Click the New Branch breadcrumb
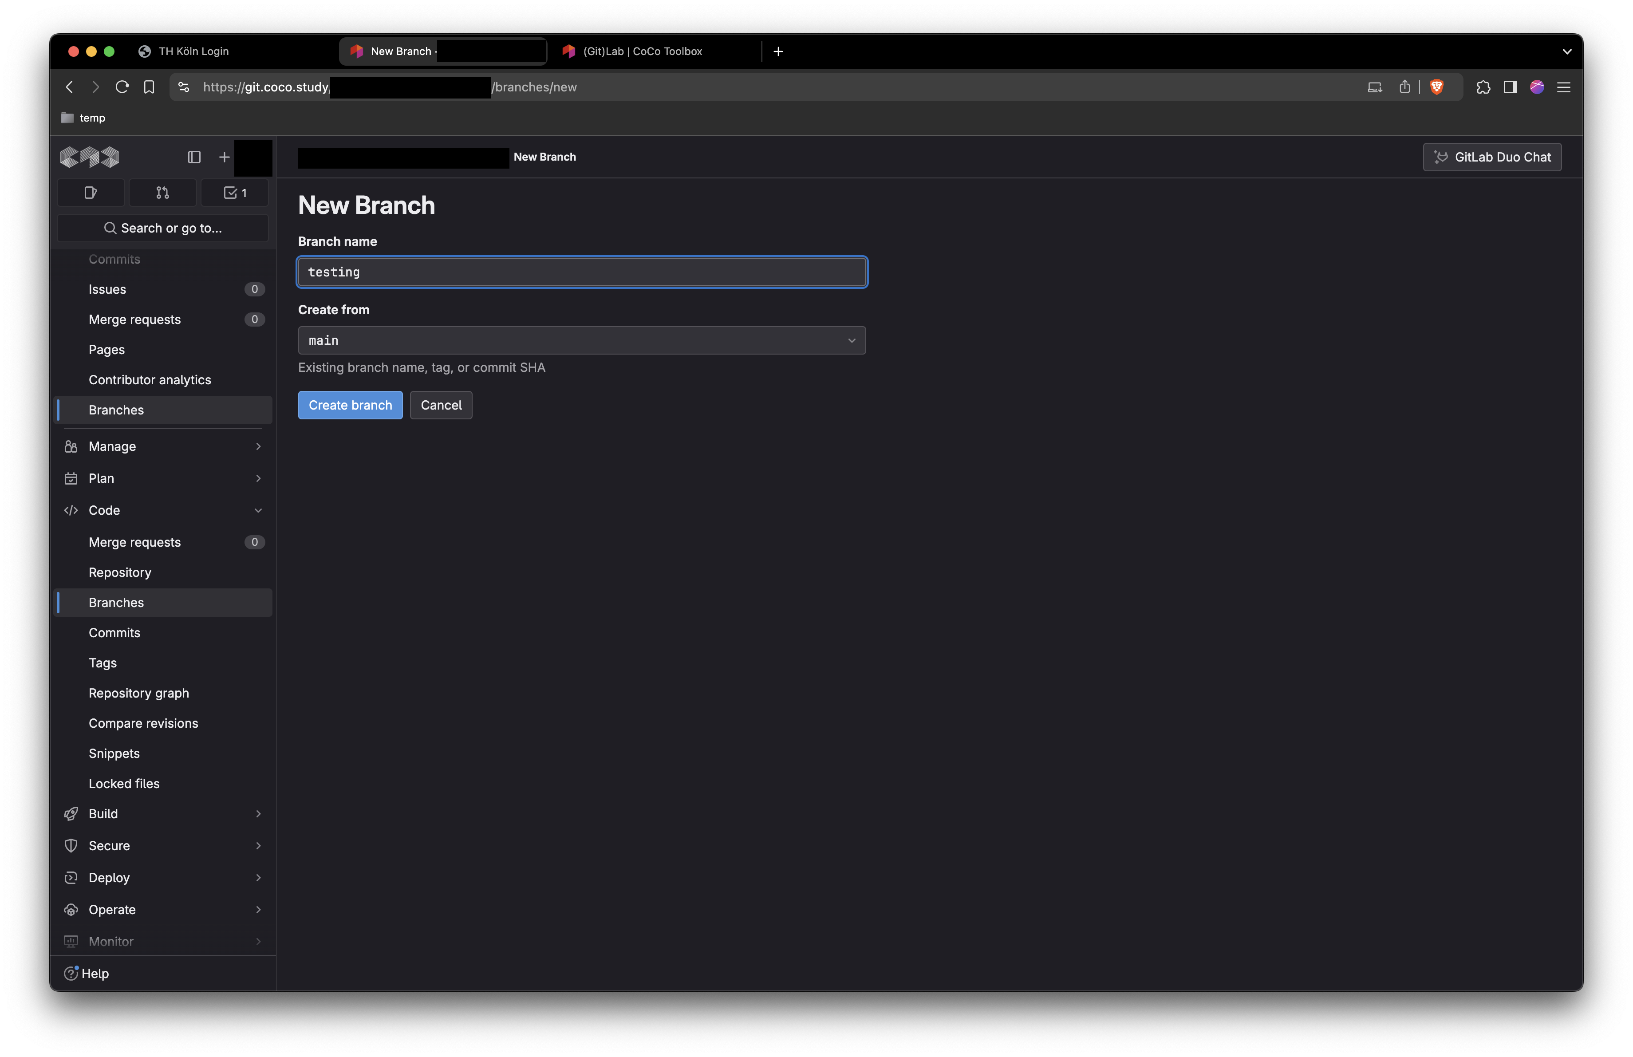This screenshot has width=1633, height=1057. pyautogui.click(x=545, y=157)
